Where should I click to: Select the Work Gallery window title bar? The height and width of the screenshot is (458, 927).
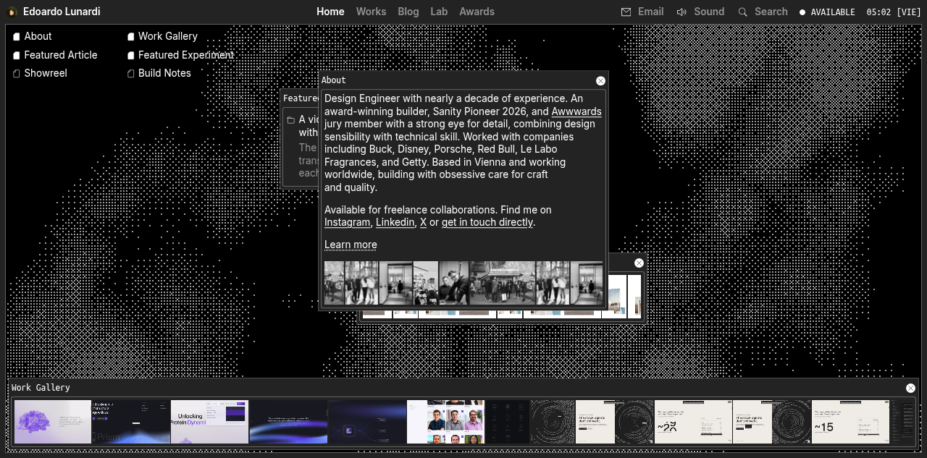(463, 388)
